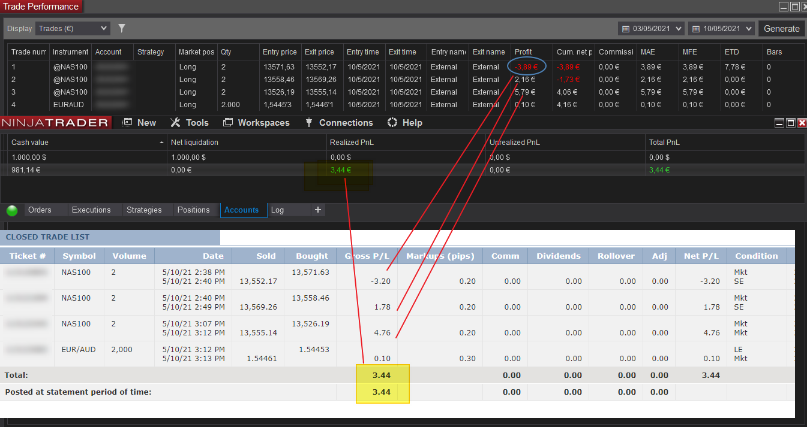This screenshot has width=807, height=427.
Task: Click the Commission column header in Trade Performance
Action: point(616,52)
